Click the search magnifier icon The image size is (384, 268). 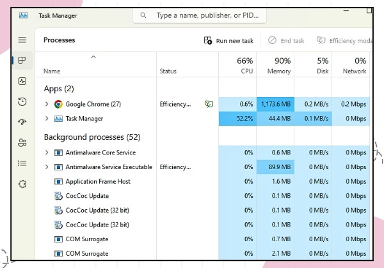(x=143, y=15)
